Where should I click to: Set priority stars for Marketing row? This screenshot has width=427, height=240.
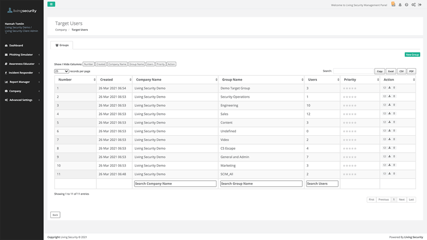[x=350, y=166]
